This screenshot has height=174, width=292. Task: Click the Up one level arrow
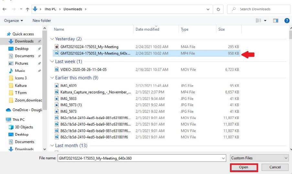click(x=27, y=9)
